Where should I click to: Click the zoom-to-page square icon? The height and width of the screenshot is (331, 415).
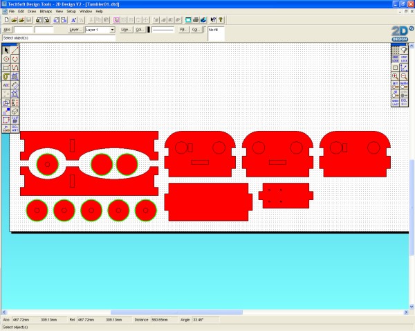(395, 68)
